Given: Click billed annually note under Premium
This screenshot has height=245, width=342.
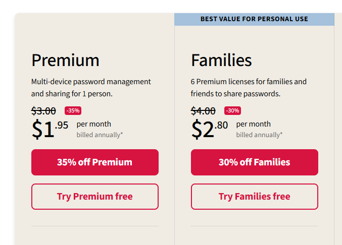Looking at the screenshot, I should (x=100, y=135).
